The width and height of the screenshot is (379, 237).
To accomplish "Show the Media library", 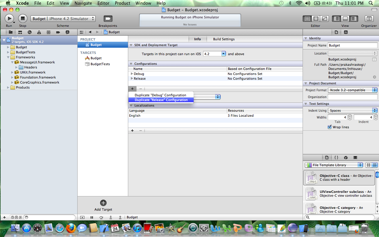I will [355, 158].
